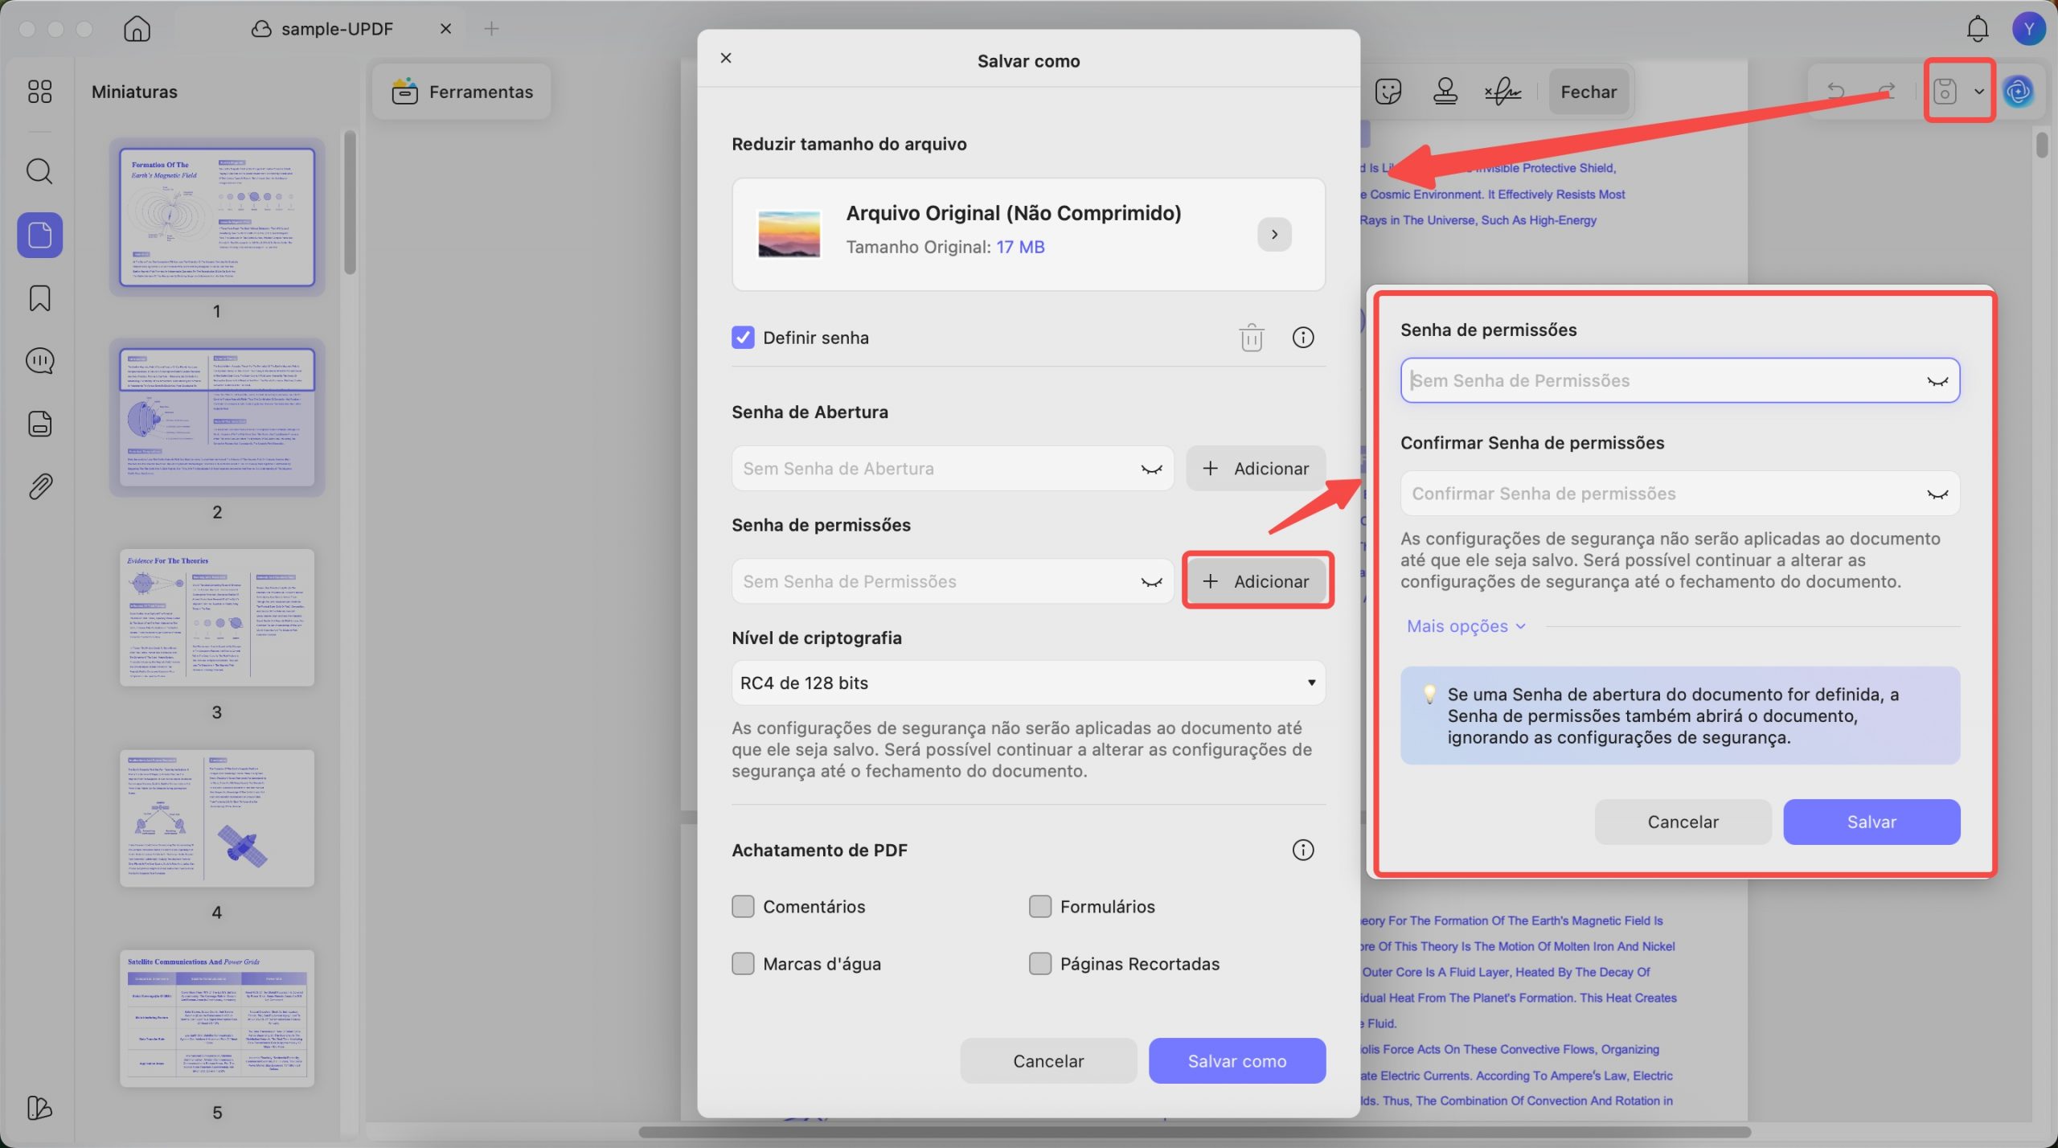
Task: Click the thumbnails panel scrollbar
Action: pos(350,203)
